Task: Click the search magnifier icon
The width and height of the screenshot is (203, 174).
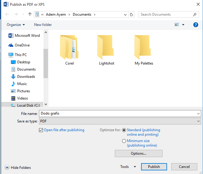Action: point(195,14)
